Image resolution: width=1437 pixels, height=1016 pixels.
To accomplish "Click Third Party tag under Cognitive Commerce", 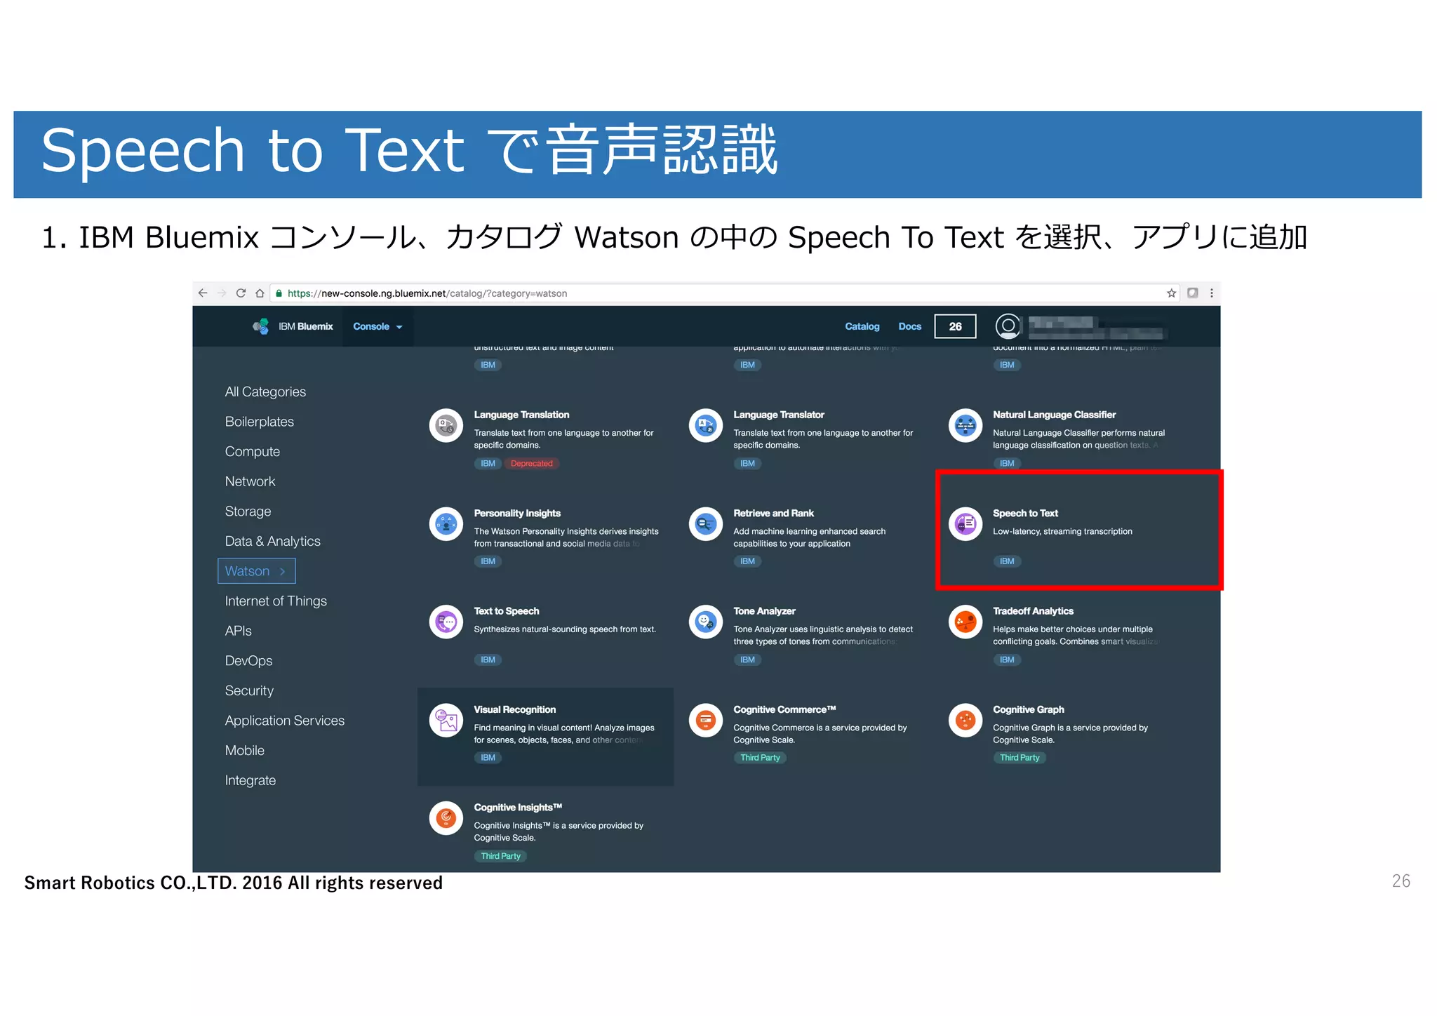I will pos(760,758).
